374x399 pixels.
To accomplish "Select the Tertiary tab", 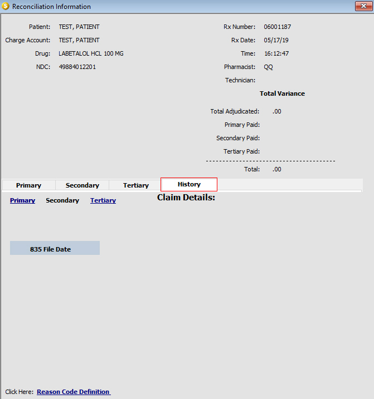I will coord(135,185).
